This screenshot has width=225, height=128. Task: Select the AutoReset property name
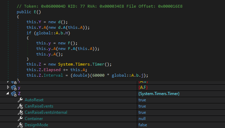(x=34, y=100)
